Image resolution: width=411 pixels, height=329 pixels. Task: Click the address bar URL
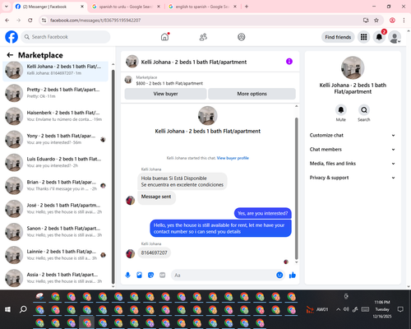point(95,21)
